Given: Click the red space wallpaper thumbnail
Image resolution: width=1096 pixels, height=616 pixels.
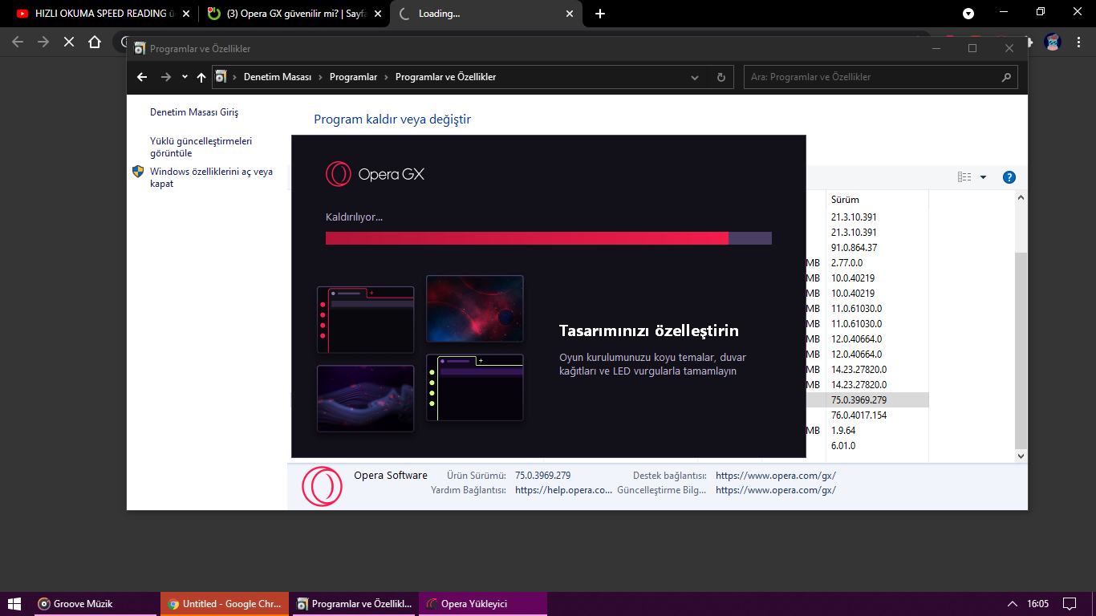Looking at the screenshot, I should click(475, 310).
